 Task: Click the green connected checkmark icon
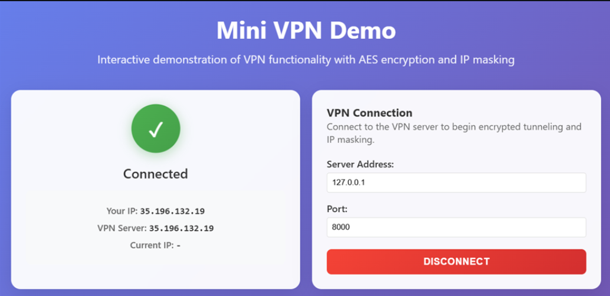tap(156, 129)
